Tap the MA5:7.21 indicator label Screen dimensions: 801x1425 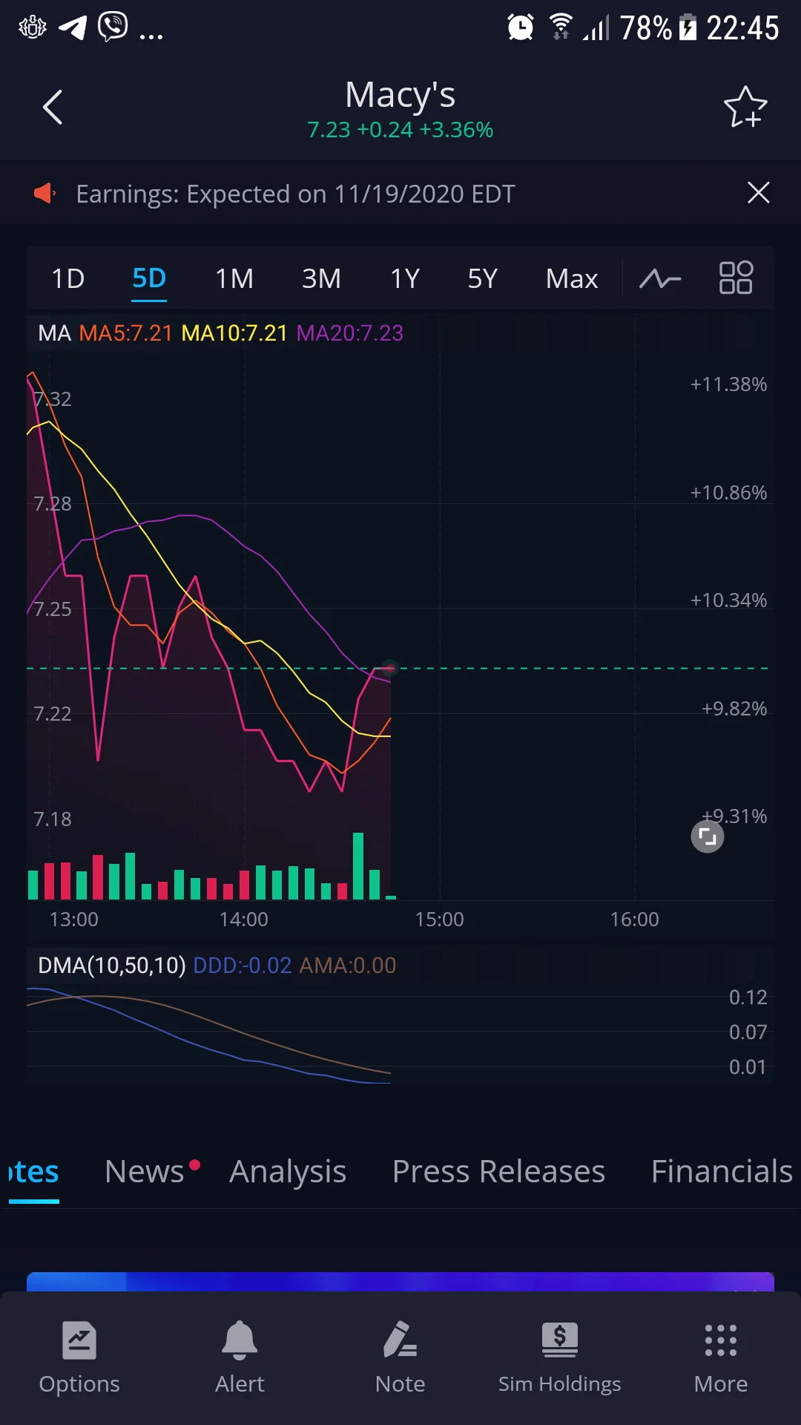(125, 332)
